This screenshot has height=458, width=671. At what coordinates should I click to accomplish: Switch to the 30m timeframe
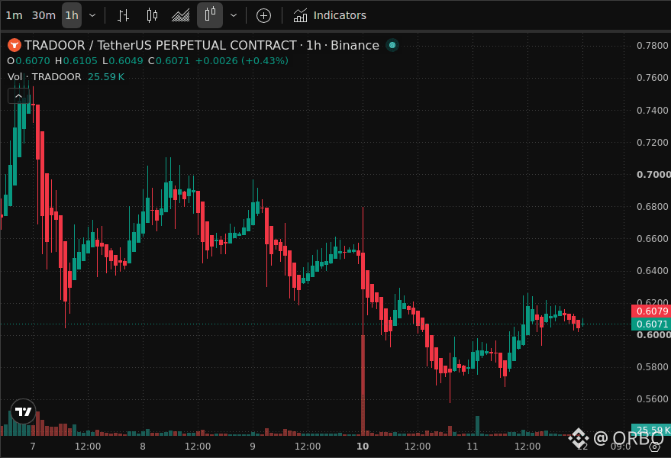[x=44, y=15]
